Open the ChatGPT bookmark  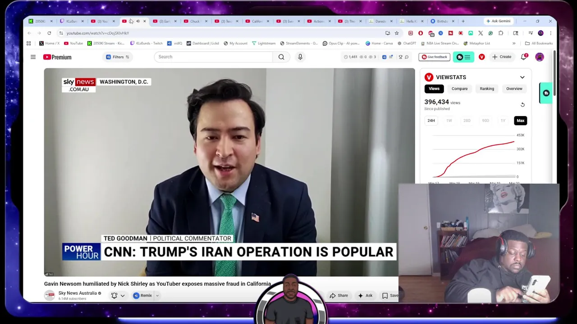point(407,43)
